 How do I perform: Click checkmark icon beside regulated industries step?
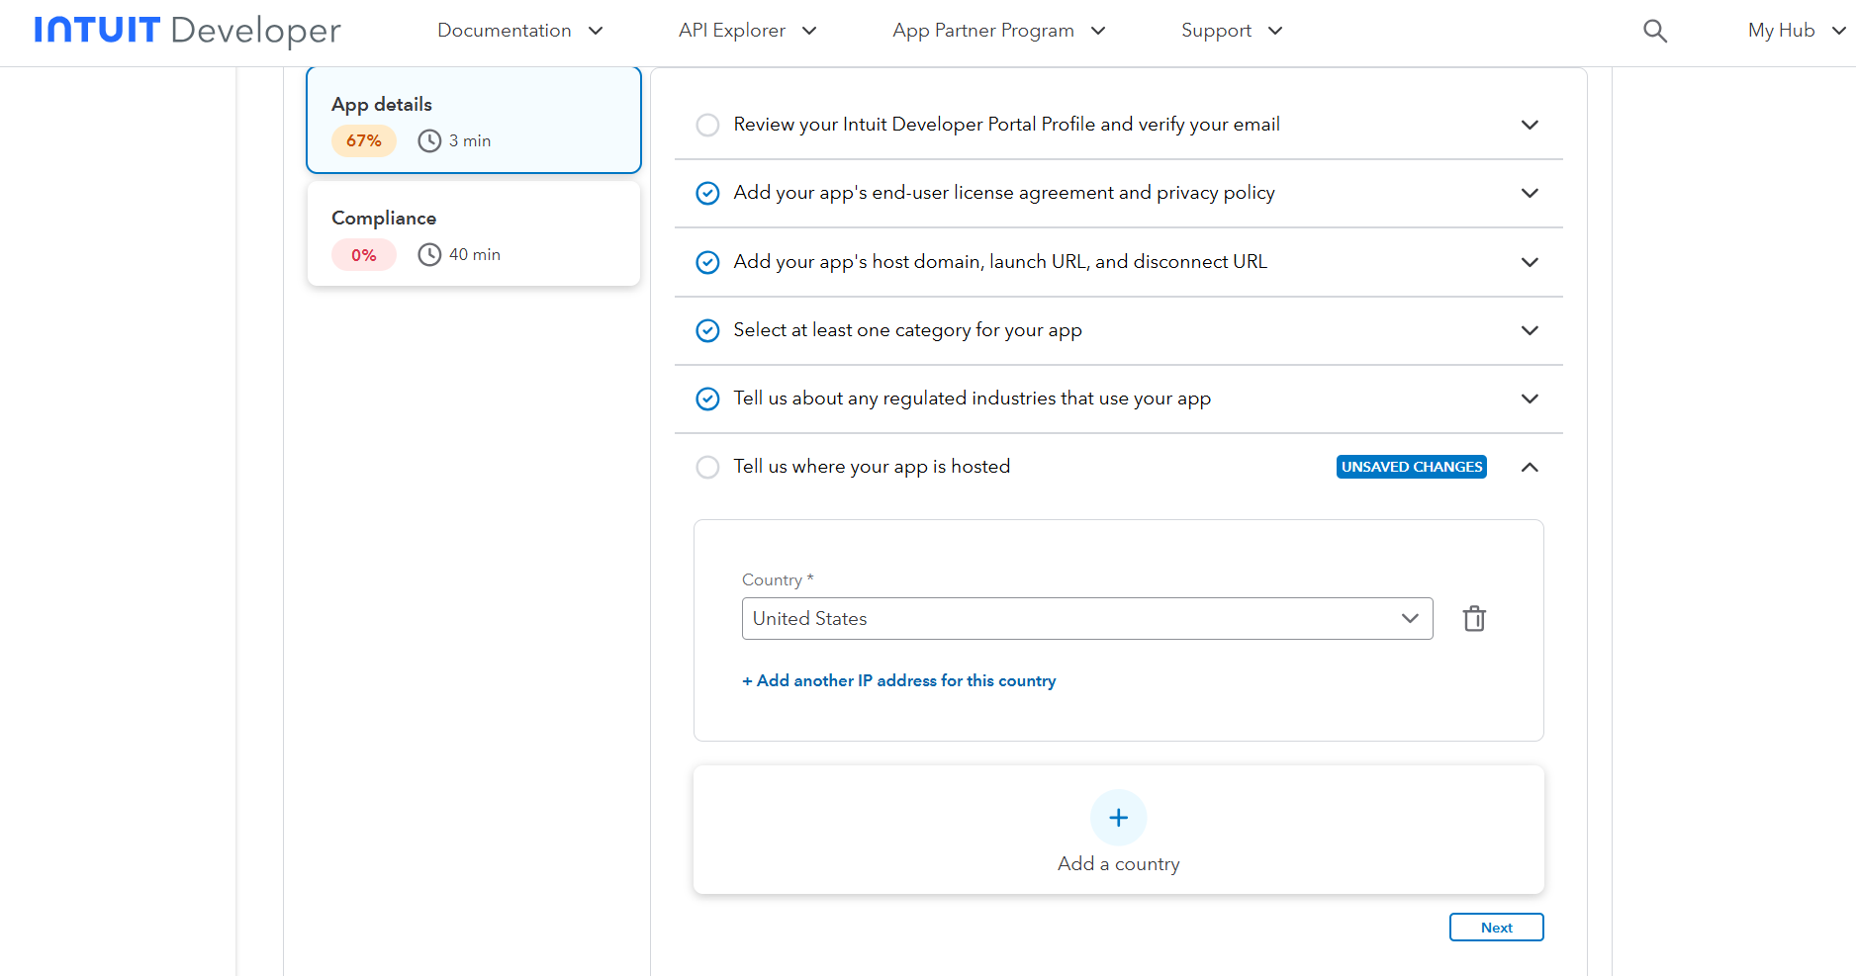click(707, 399)
